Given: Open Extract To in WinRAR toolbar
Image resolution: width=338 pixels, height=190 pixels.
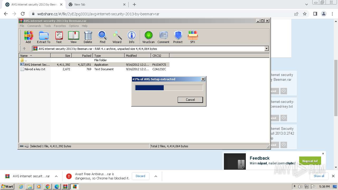Looking at the screenshot, I should pyautogui.click(x=44, y=37).
